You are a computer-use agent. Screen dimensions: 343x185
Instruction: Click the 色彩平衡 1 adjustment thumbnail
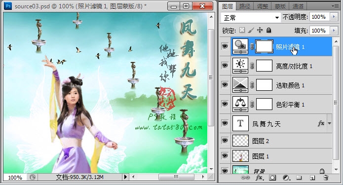(240, 104)
